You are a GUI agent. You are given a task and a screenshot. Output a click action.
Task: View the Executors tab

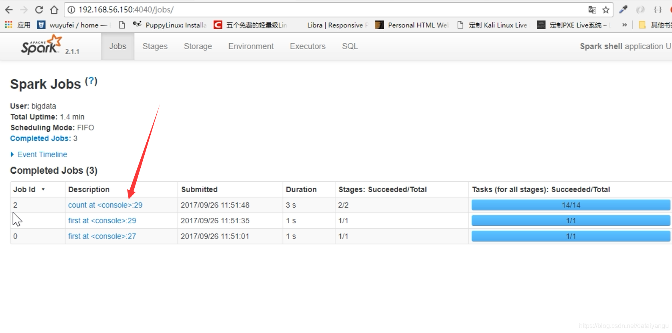(x=308, y=46)
